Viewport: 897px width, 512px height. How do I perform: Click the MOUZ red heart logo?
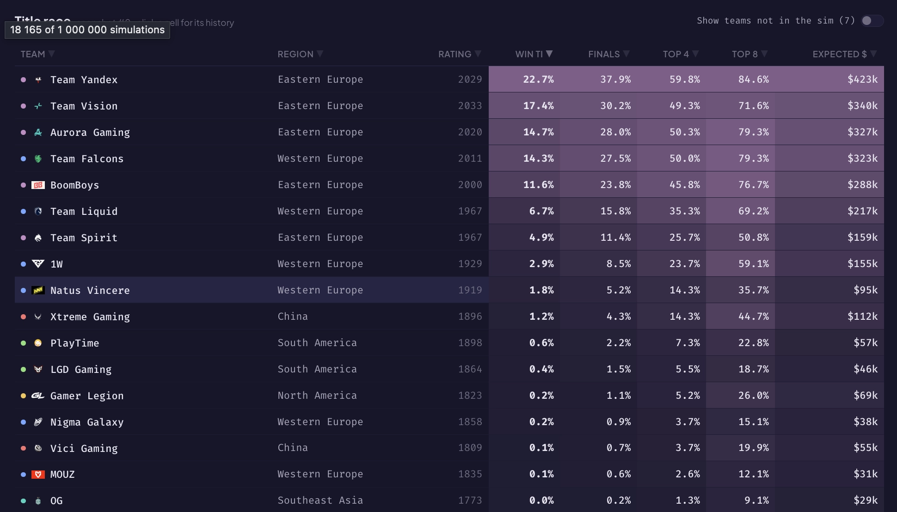click(38, 475)
